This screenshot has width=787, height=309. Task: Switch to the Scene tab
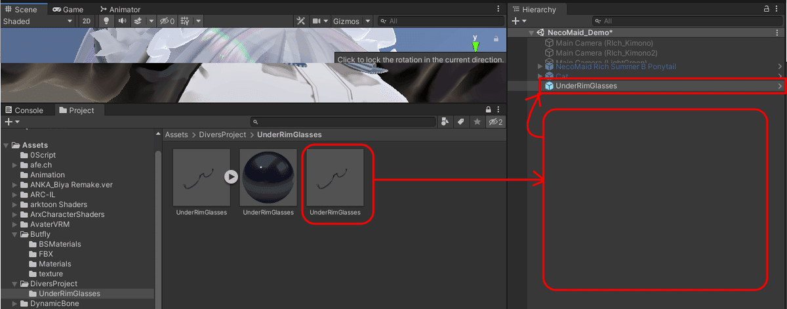[22, 9]
